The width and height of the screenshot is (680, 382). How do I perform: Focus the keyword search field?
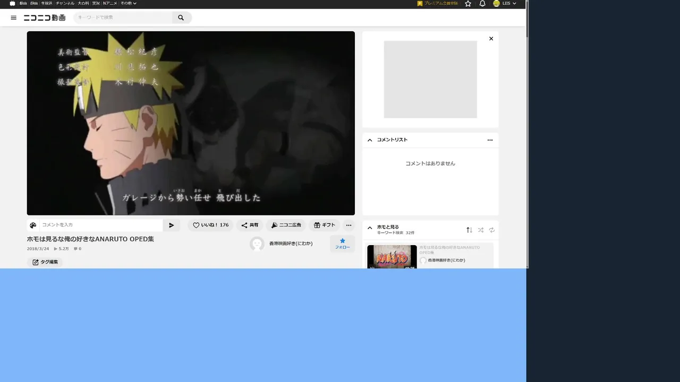[123, 18]
